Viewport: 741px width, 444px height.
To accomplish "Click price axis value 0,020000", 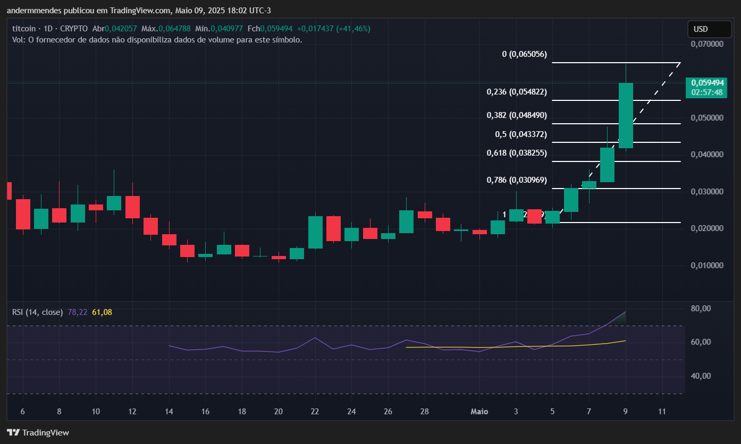I will tap(708, 228).
